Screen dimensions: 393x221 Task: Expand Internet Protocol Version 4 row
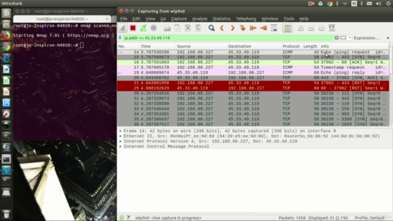tap(120, 141)
